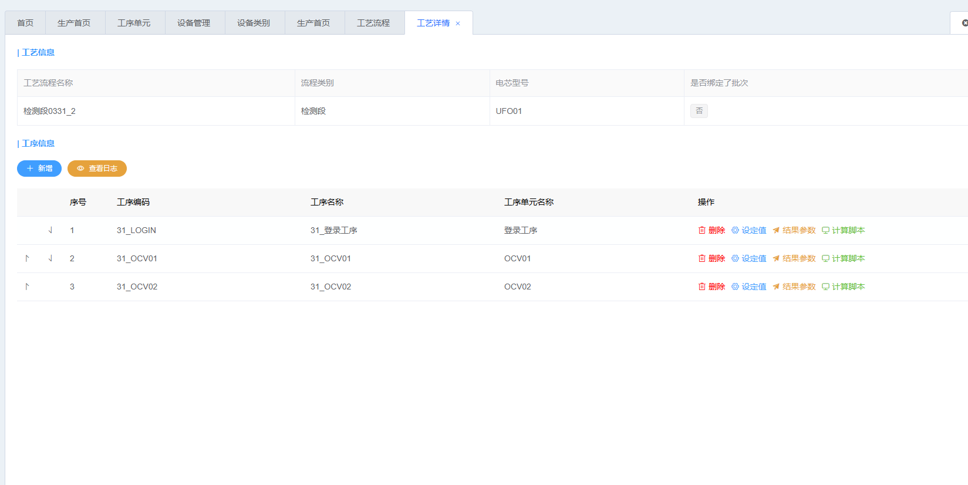Switch to the first 生产首页 tab
Screen dimensions: 968x485
pyautogui.click(x=74, y=23)
